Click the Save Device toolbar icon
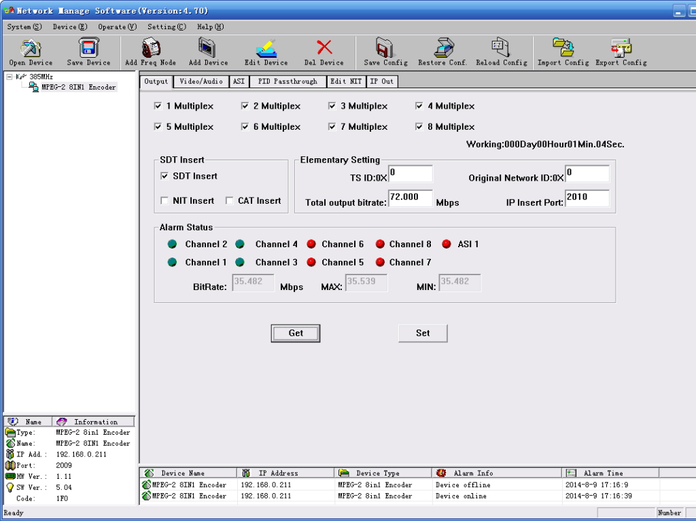Viewport: 696px width, 521px height. 88,48
